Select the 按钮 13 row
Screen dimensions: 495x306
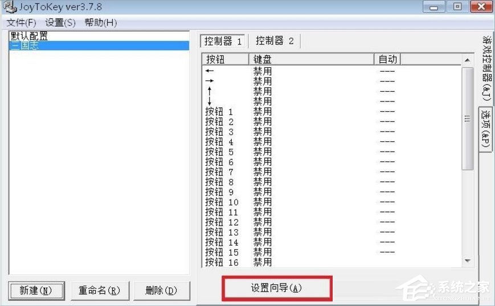[x=332, y=232]
